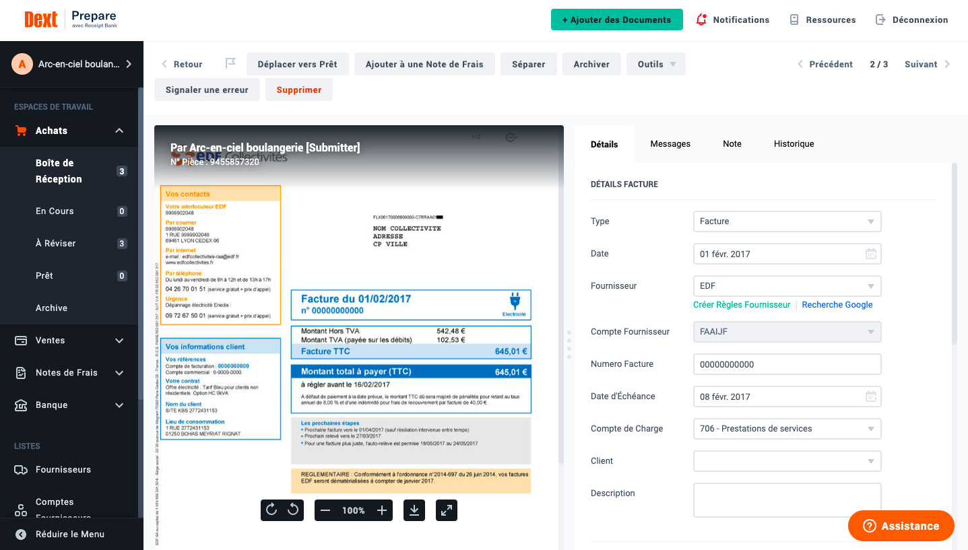This screenshot has width=968, height=550.
Task: Click Ajouter des Documents button
Action: pyautogui.click(x=616, y=20)
